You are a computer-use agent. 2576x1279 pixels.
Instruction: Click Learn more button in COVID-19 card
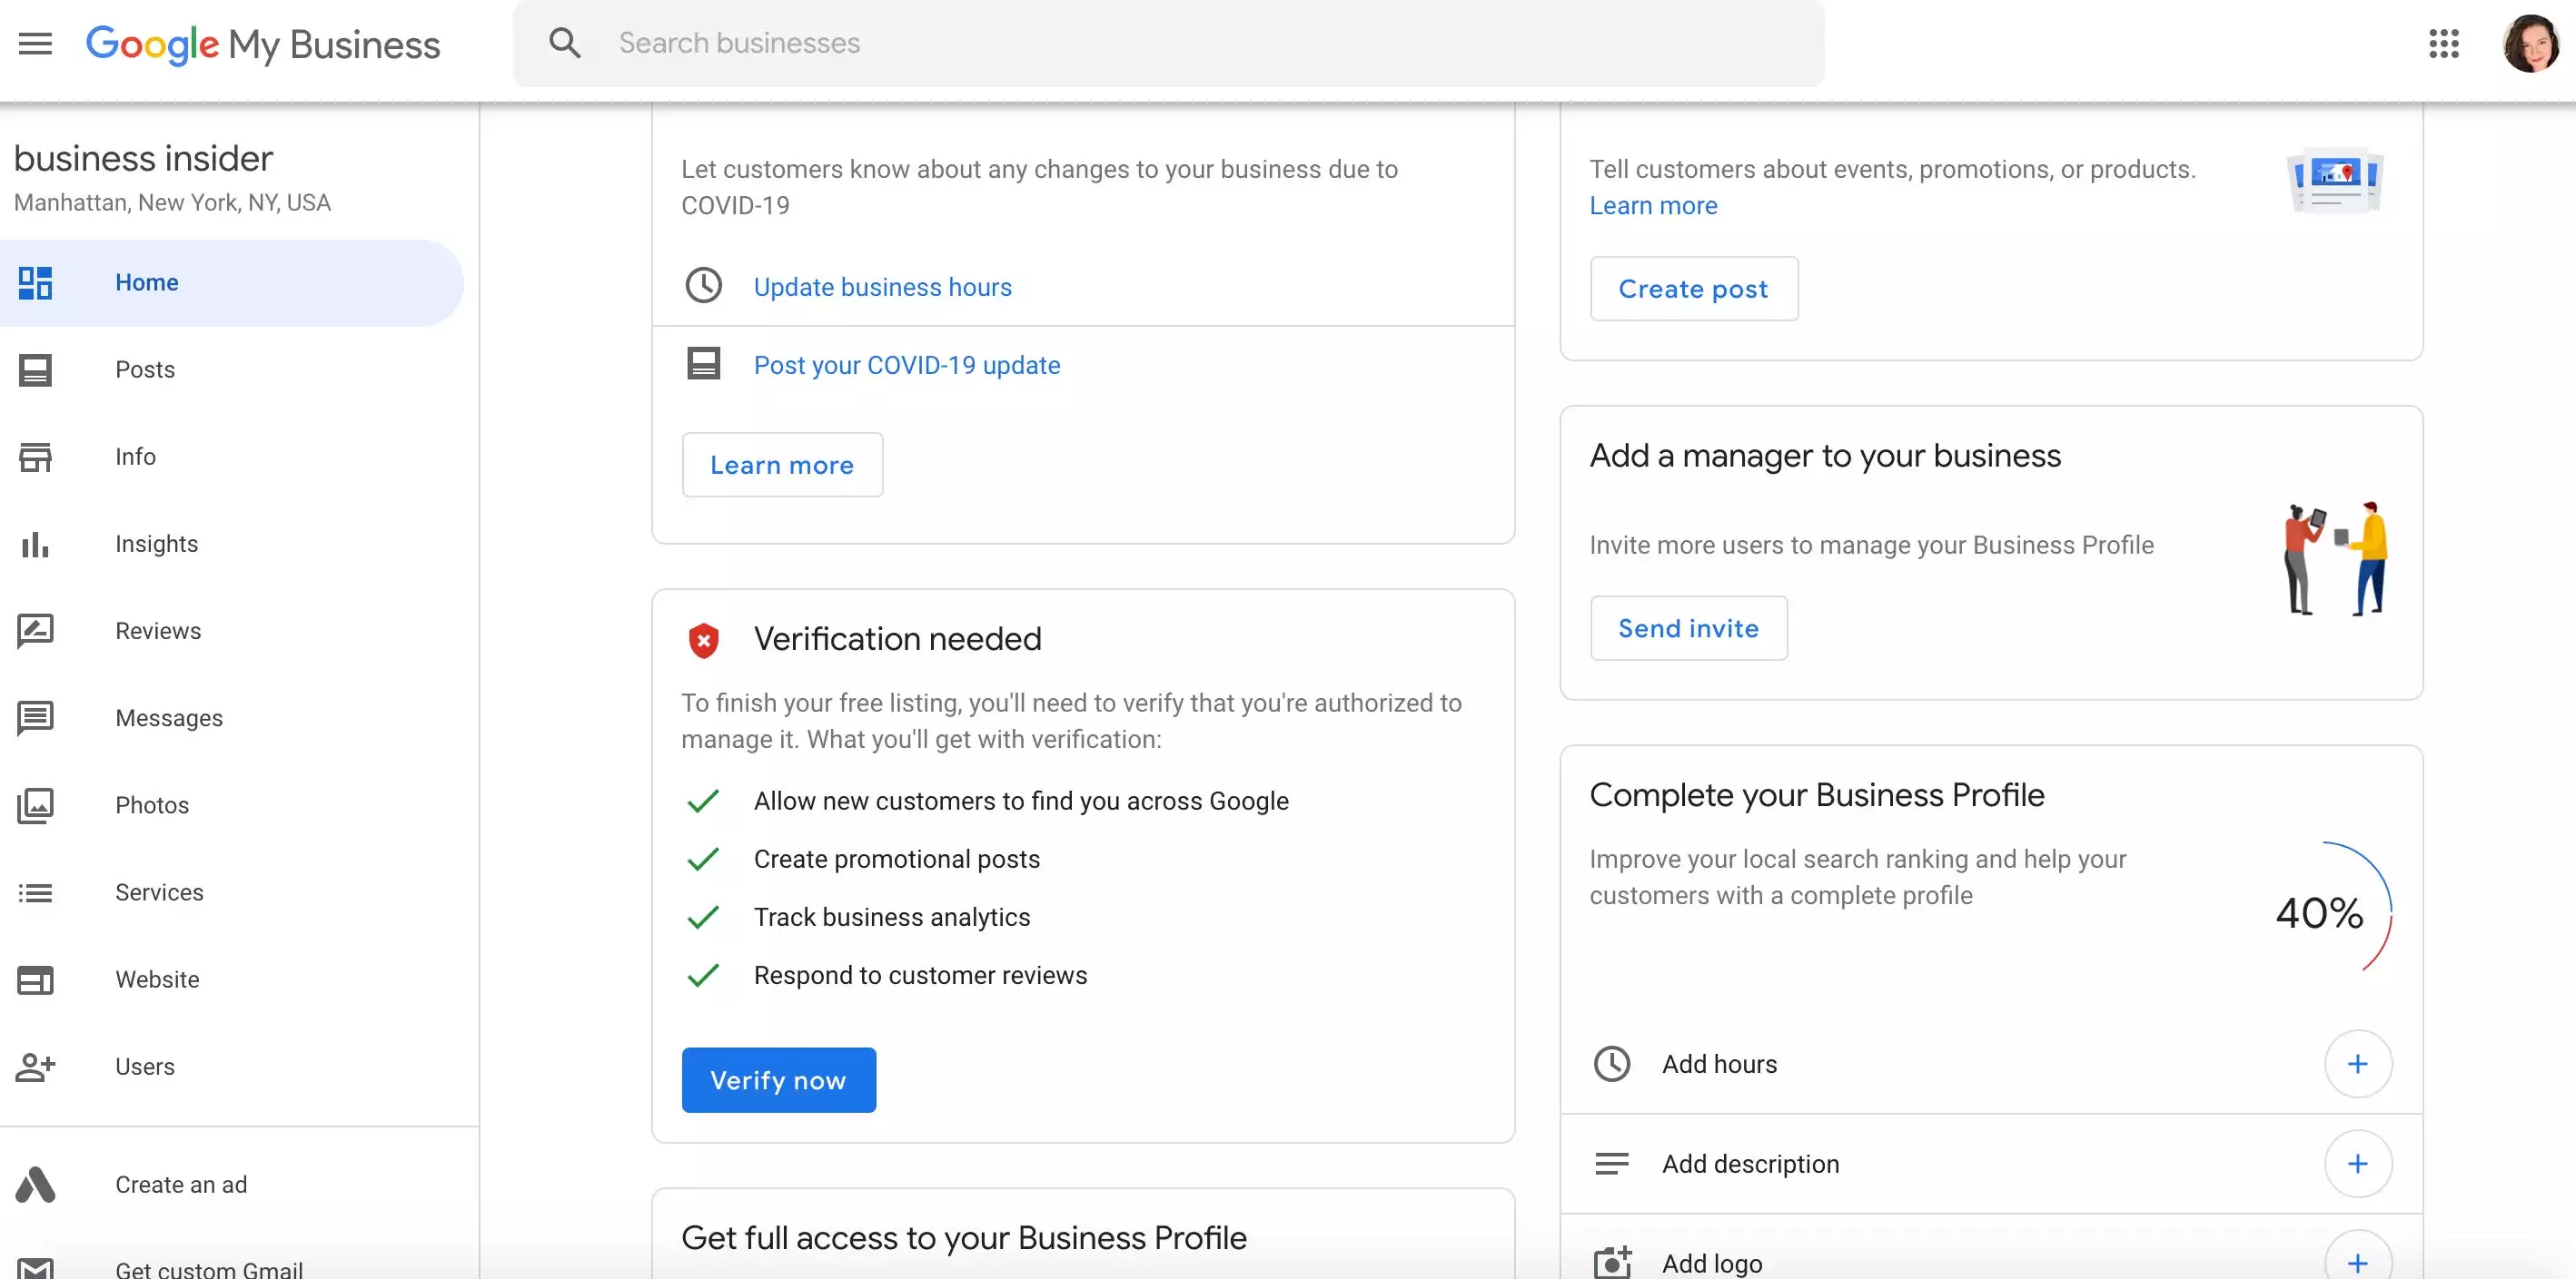pyautogui.click(x=782, y=465)
